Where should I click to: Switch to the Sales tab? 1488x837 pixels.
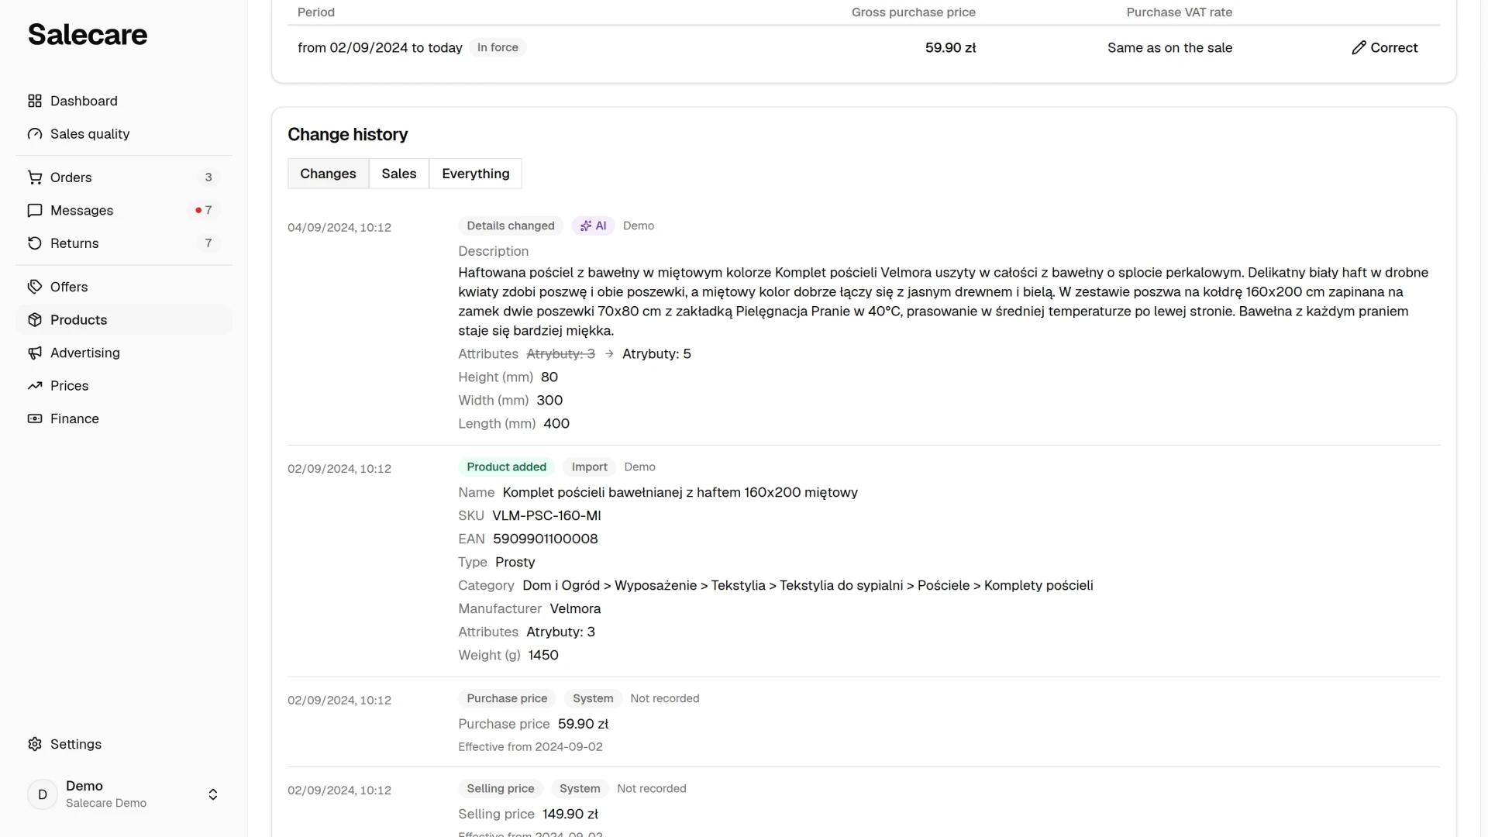click(x=399, y=174)
